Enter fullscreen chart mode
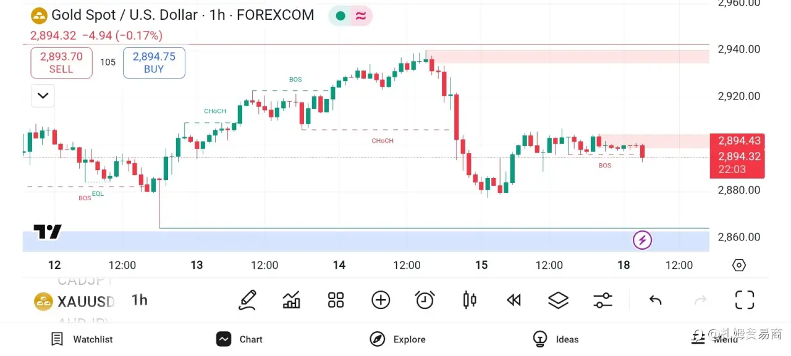 click(745, 300)
